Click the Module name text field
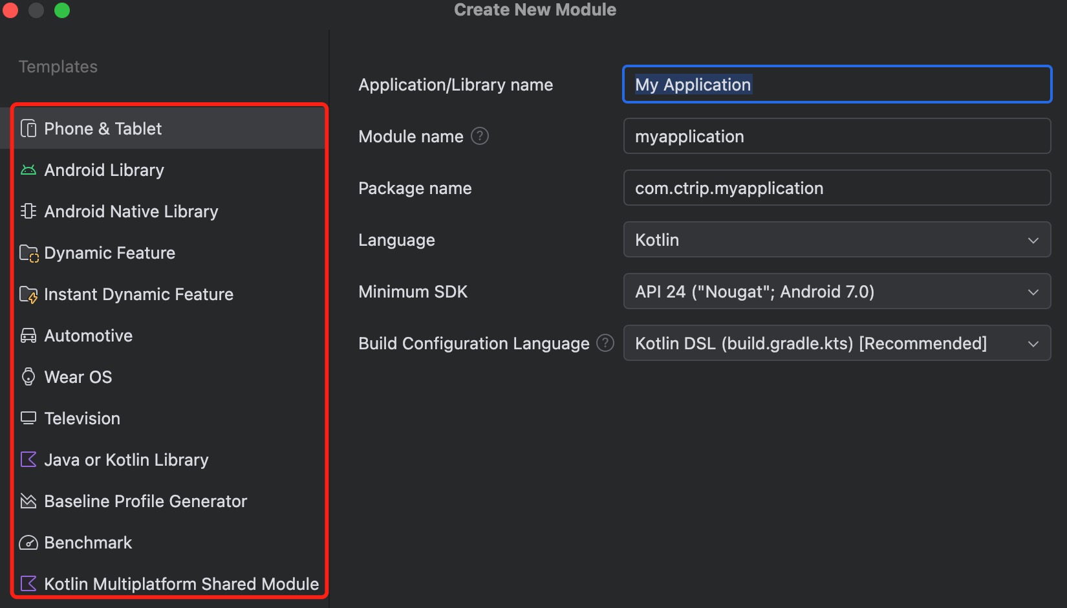 tap(837, 136)
